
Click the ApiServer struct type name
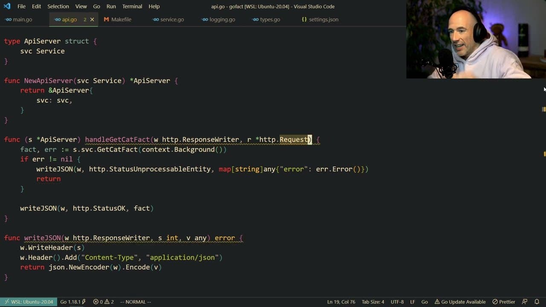pyautogui.click(x=42, y=41)
